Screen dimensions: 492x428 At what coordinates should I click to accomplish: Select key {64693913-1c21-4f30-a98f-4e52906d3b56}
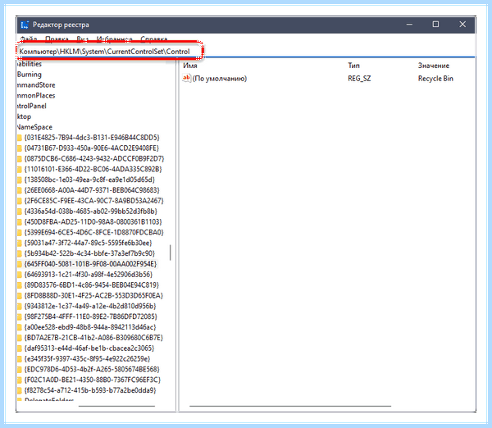coord(89,275)
